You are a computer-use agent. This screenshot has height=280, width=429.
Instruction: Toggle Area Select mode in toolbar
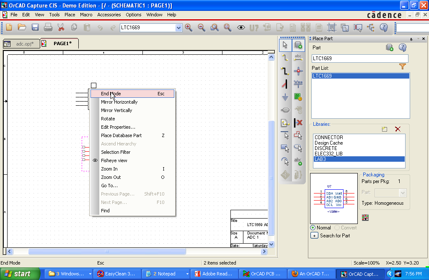(x=345, y=27)
